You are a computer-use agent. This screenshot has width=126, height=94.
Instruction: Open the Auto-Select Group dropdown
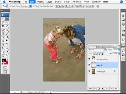click(27, 6)
